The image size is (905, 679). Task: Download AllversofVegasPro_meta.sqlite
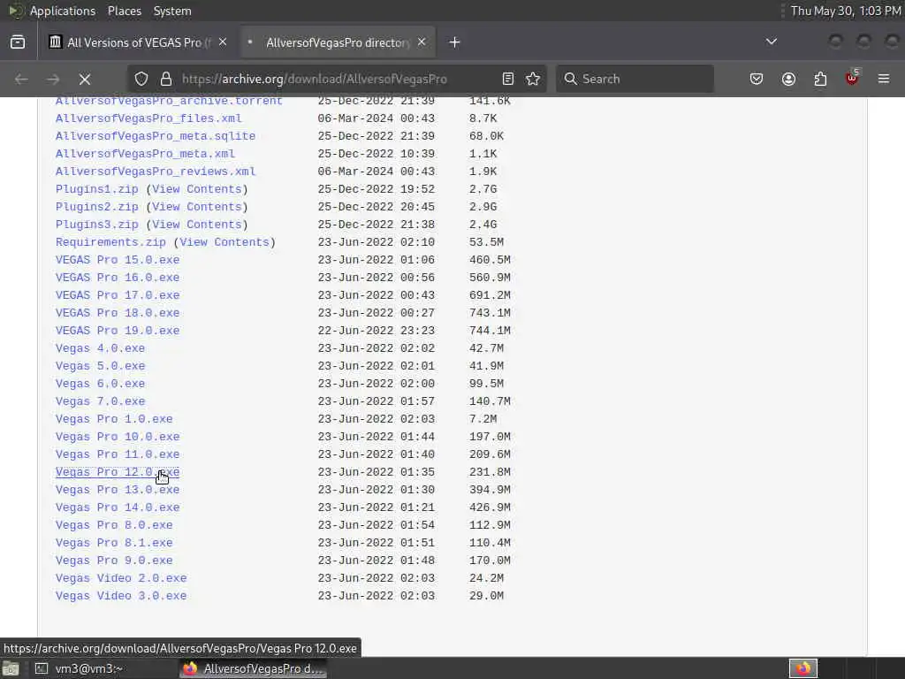point(156,136)
